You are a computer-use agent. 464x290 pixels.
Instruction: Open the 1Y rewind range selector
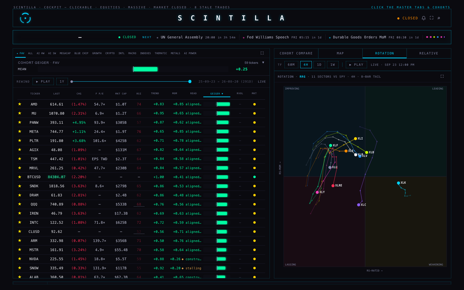(x=62, y=81)
